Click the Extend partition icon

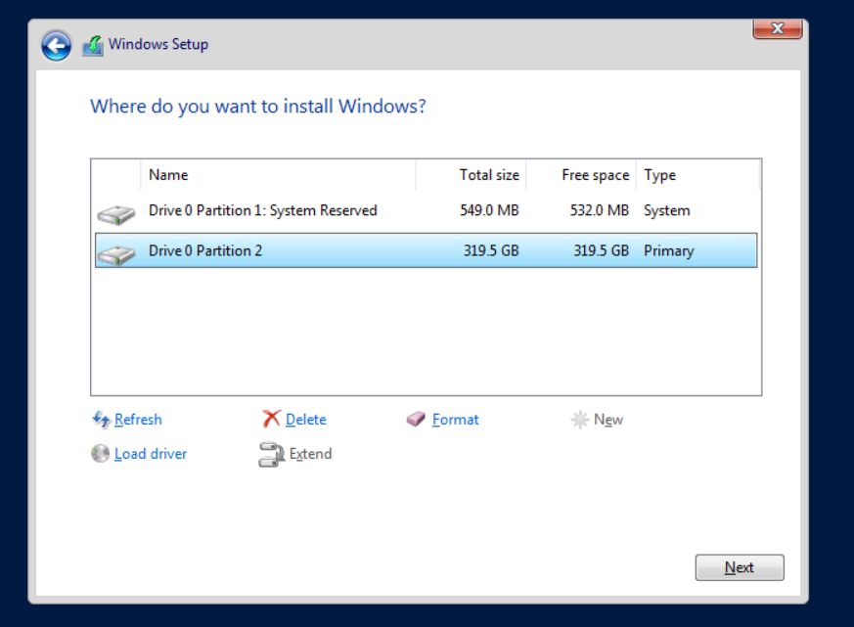[x=271, y=454]
